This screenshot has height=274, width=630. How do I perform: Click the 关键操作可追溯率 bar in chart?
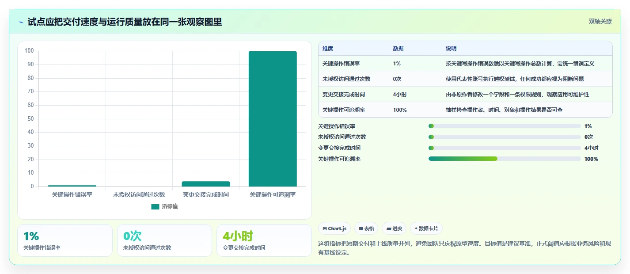point(273,119)
